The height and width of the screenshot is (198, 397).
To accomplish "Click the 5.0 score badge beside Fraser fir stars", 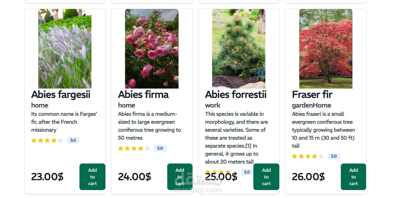I will [x=334, y=156].
